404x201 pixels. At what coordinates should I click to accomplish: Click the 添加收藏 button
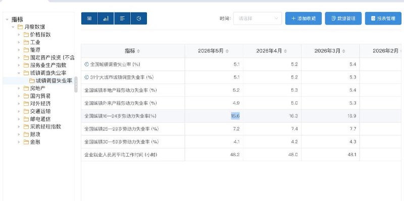tap(304, 19)
